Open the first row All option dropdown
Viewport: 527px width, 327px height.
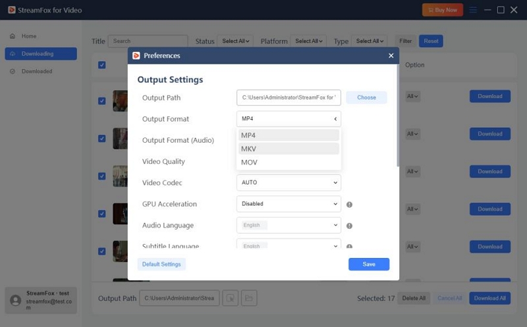click(412, 96)
